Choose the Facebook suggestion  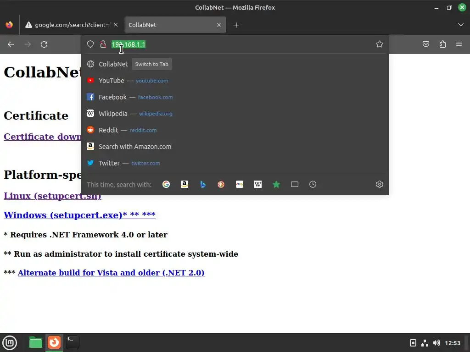point(235,97)
